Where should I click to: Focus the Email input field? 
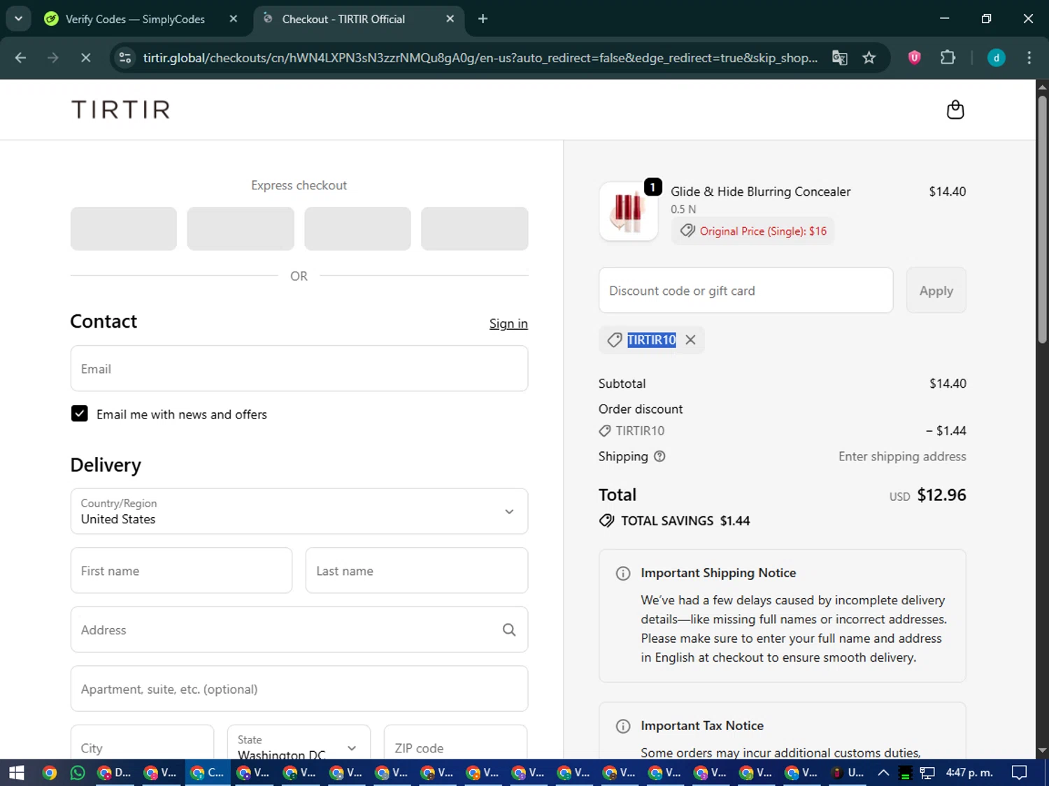click(x=299, y=368)
